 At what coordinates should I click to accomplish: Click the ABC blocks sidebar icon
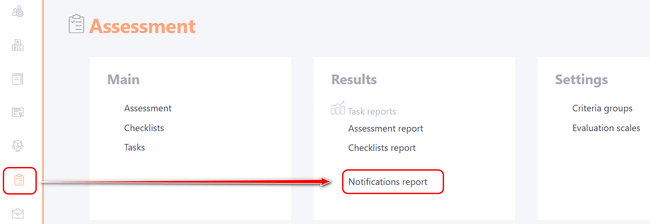pyautogui.click(x=18, y=45)
